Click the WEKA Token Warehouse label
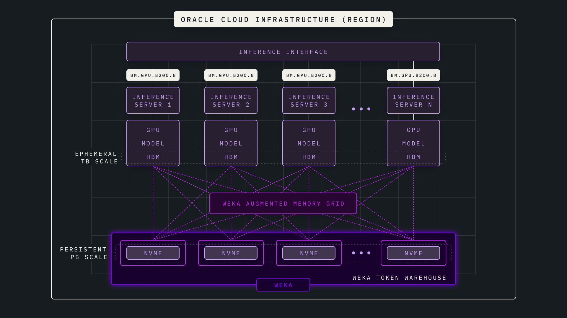 tap(399, 278)
